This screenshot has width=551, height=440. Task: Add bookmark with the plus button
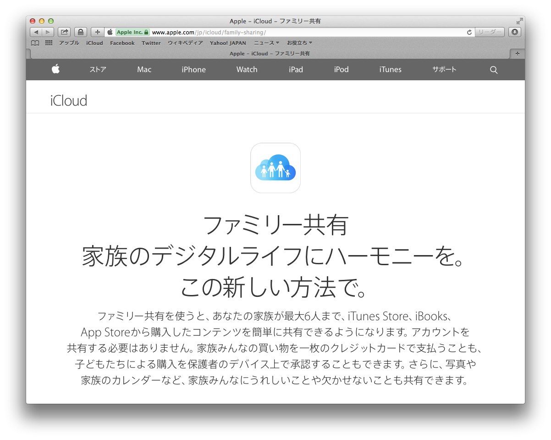[x=97, y=32]
